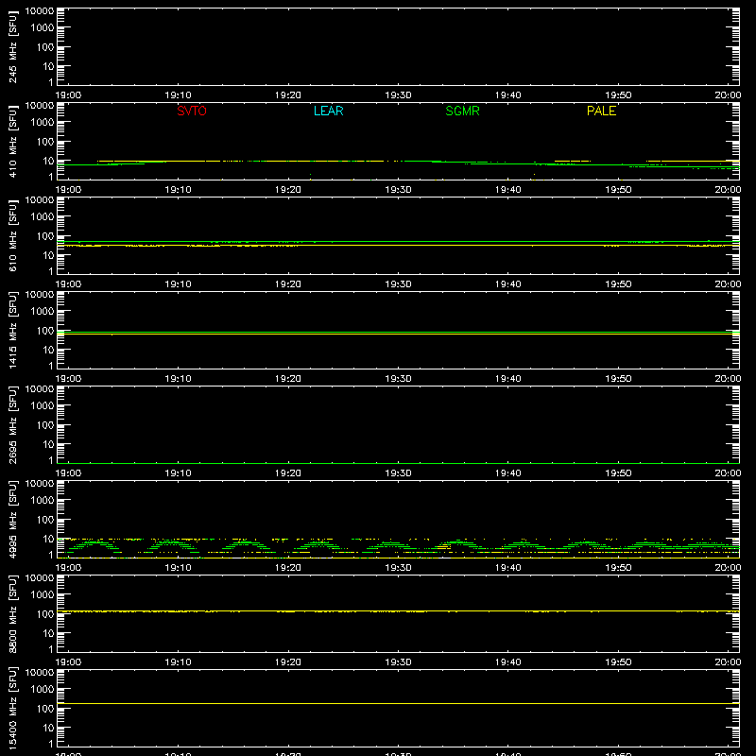Click the yellow PALE station legend label

click(601, 111)
